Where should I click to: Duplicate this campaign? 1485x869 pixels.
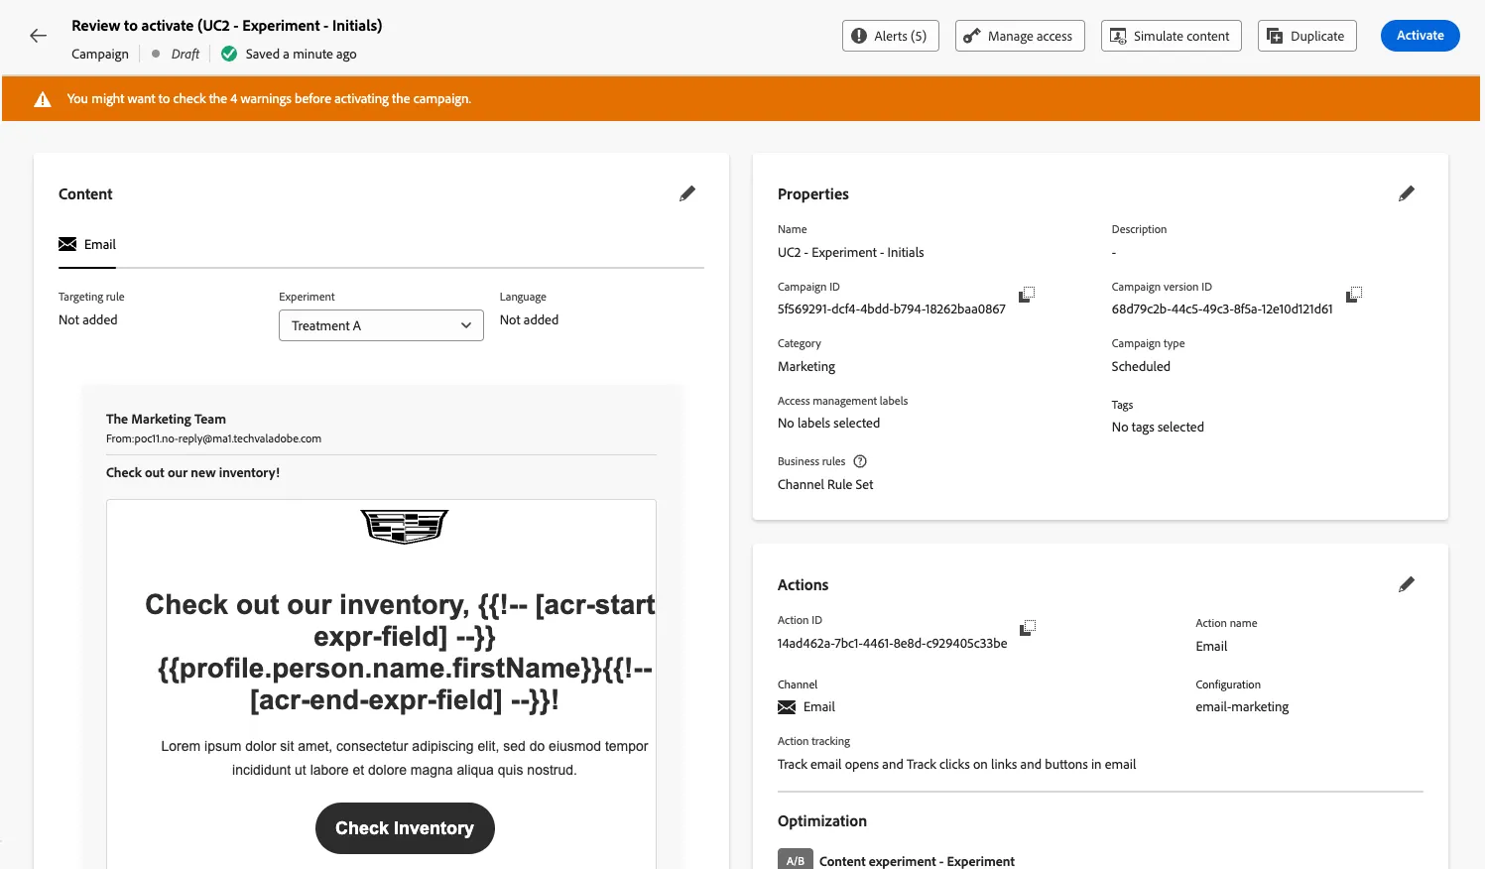click(x=1307, y=36)
